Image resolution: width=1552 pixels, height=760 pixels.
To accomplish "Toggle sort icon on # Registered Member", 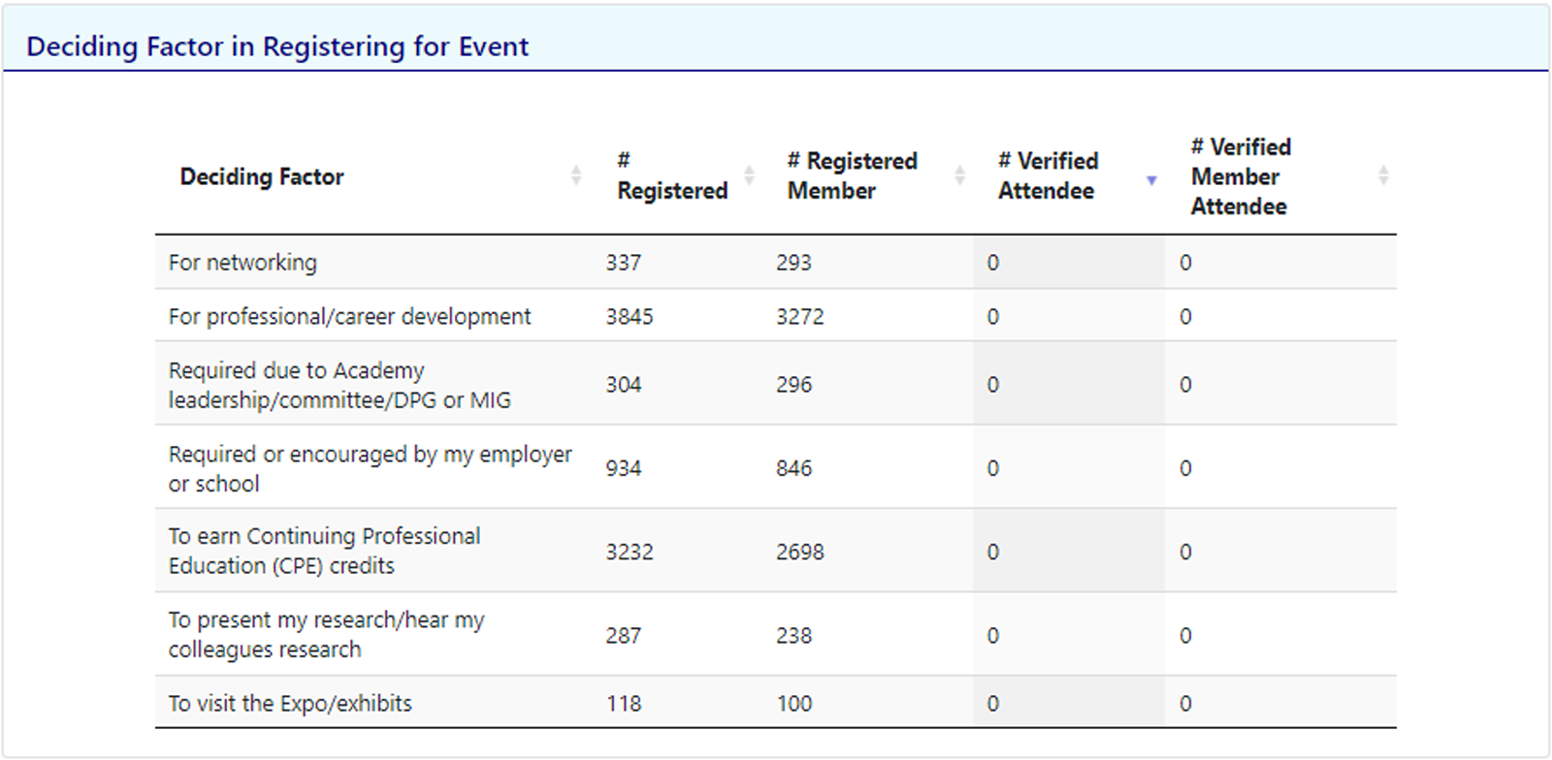I will coord(959,175).
